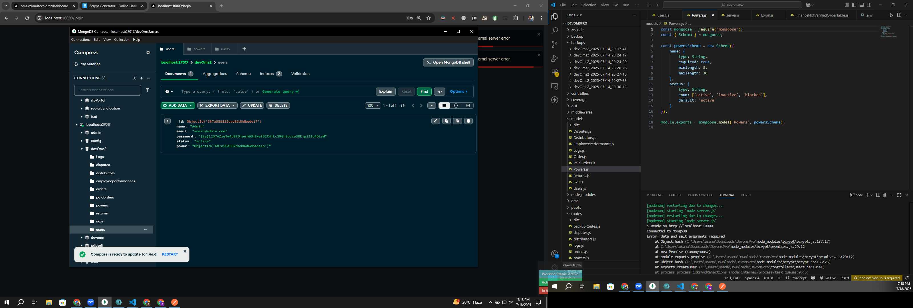
Task: Expand the controllers folder in VS Code
Action: (x=580, y=94)
